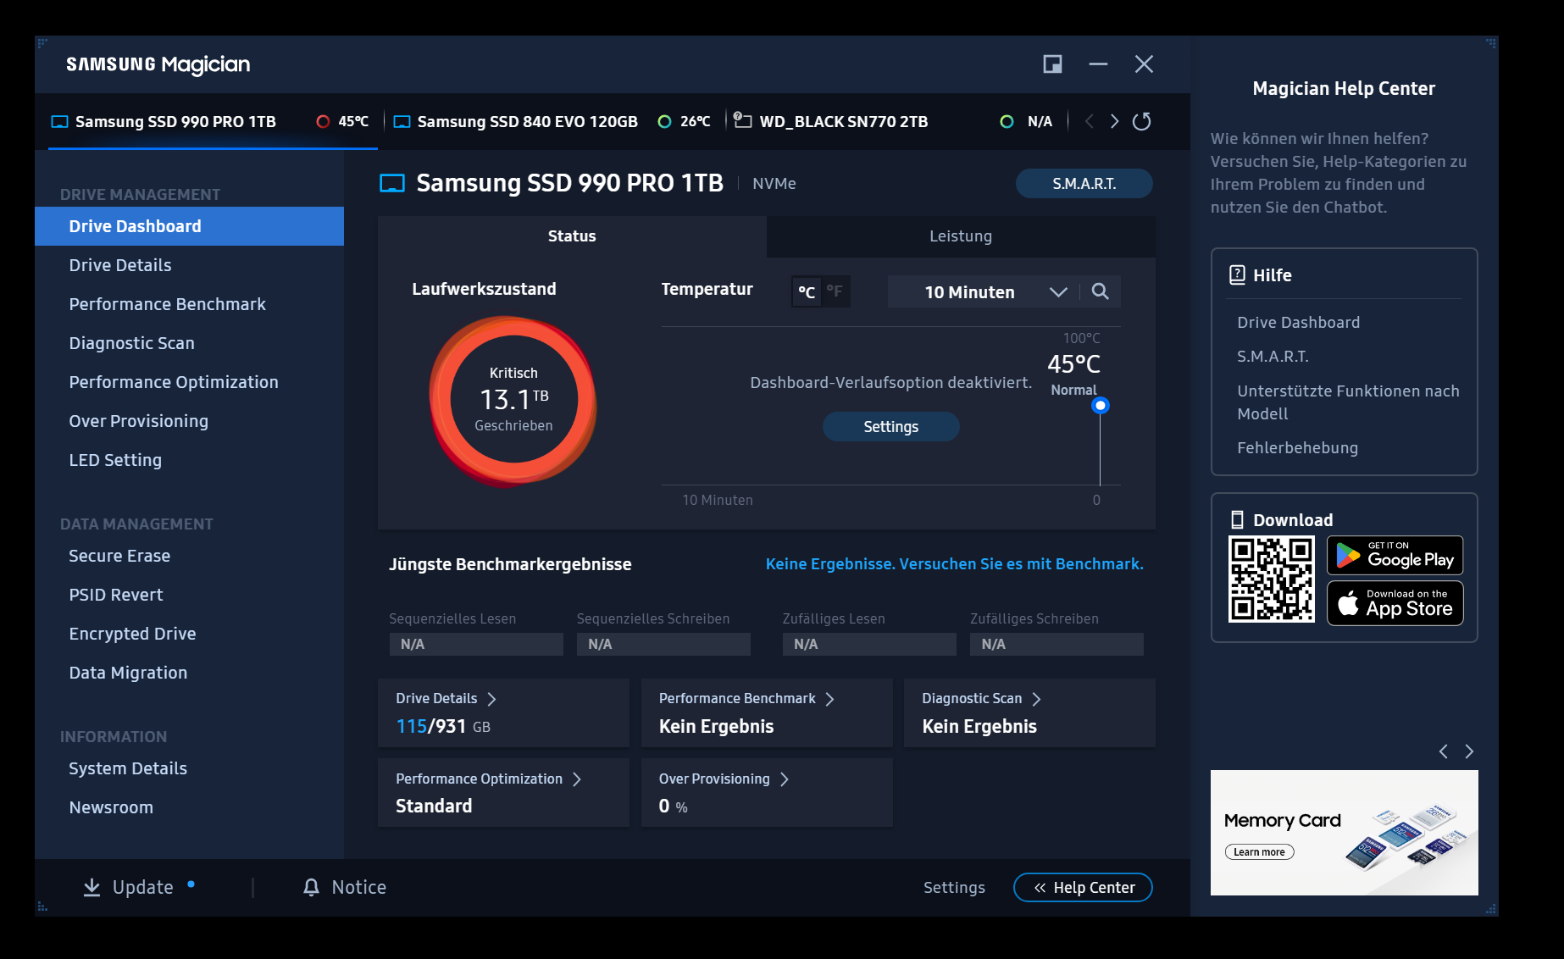Click the Hilfe question mark icon
This screenshot has width=1564, height=959.
(x=1237, y=274)
